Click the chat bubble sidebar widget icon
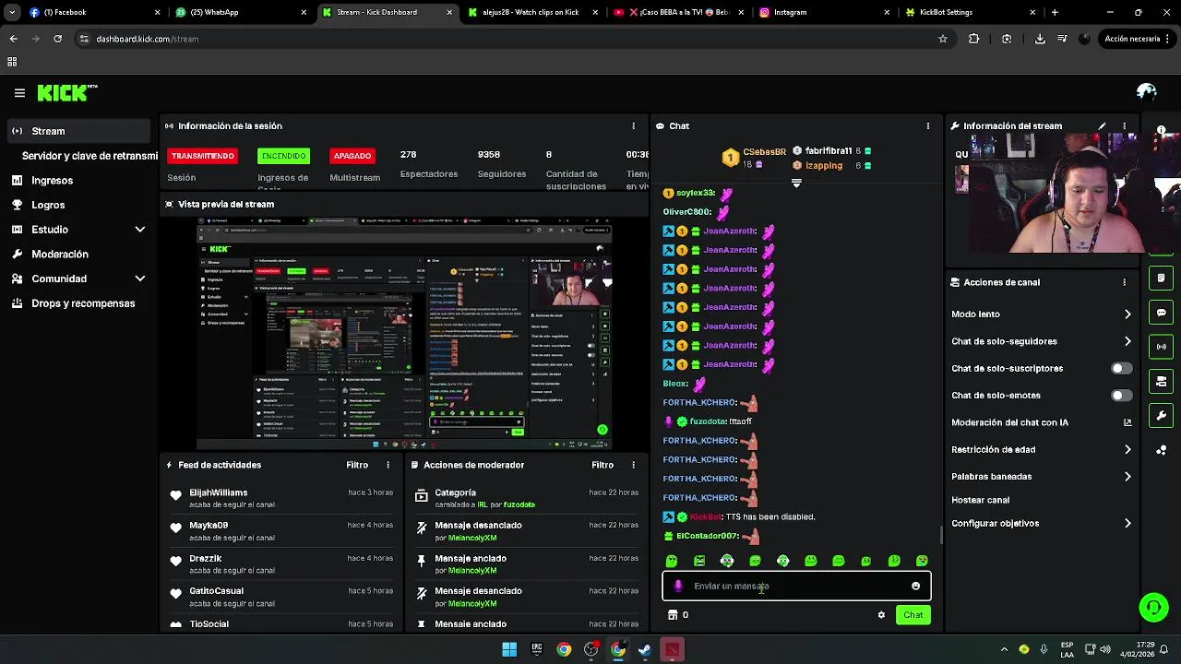The height and width of the screenshot is (664, 1181). 1162,313
